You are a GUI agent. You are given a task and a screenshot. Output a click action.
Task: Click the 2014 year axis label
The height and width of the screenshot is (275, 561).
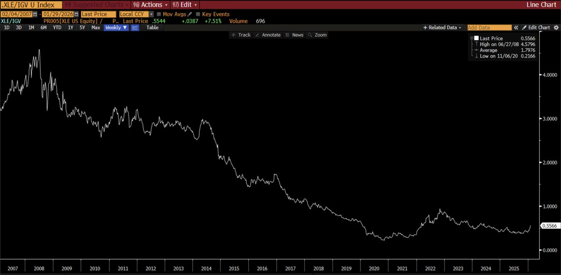(x=206, y=269)
